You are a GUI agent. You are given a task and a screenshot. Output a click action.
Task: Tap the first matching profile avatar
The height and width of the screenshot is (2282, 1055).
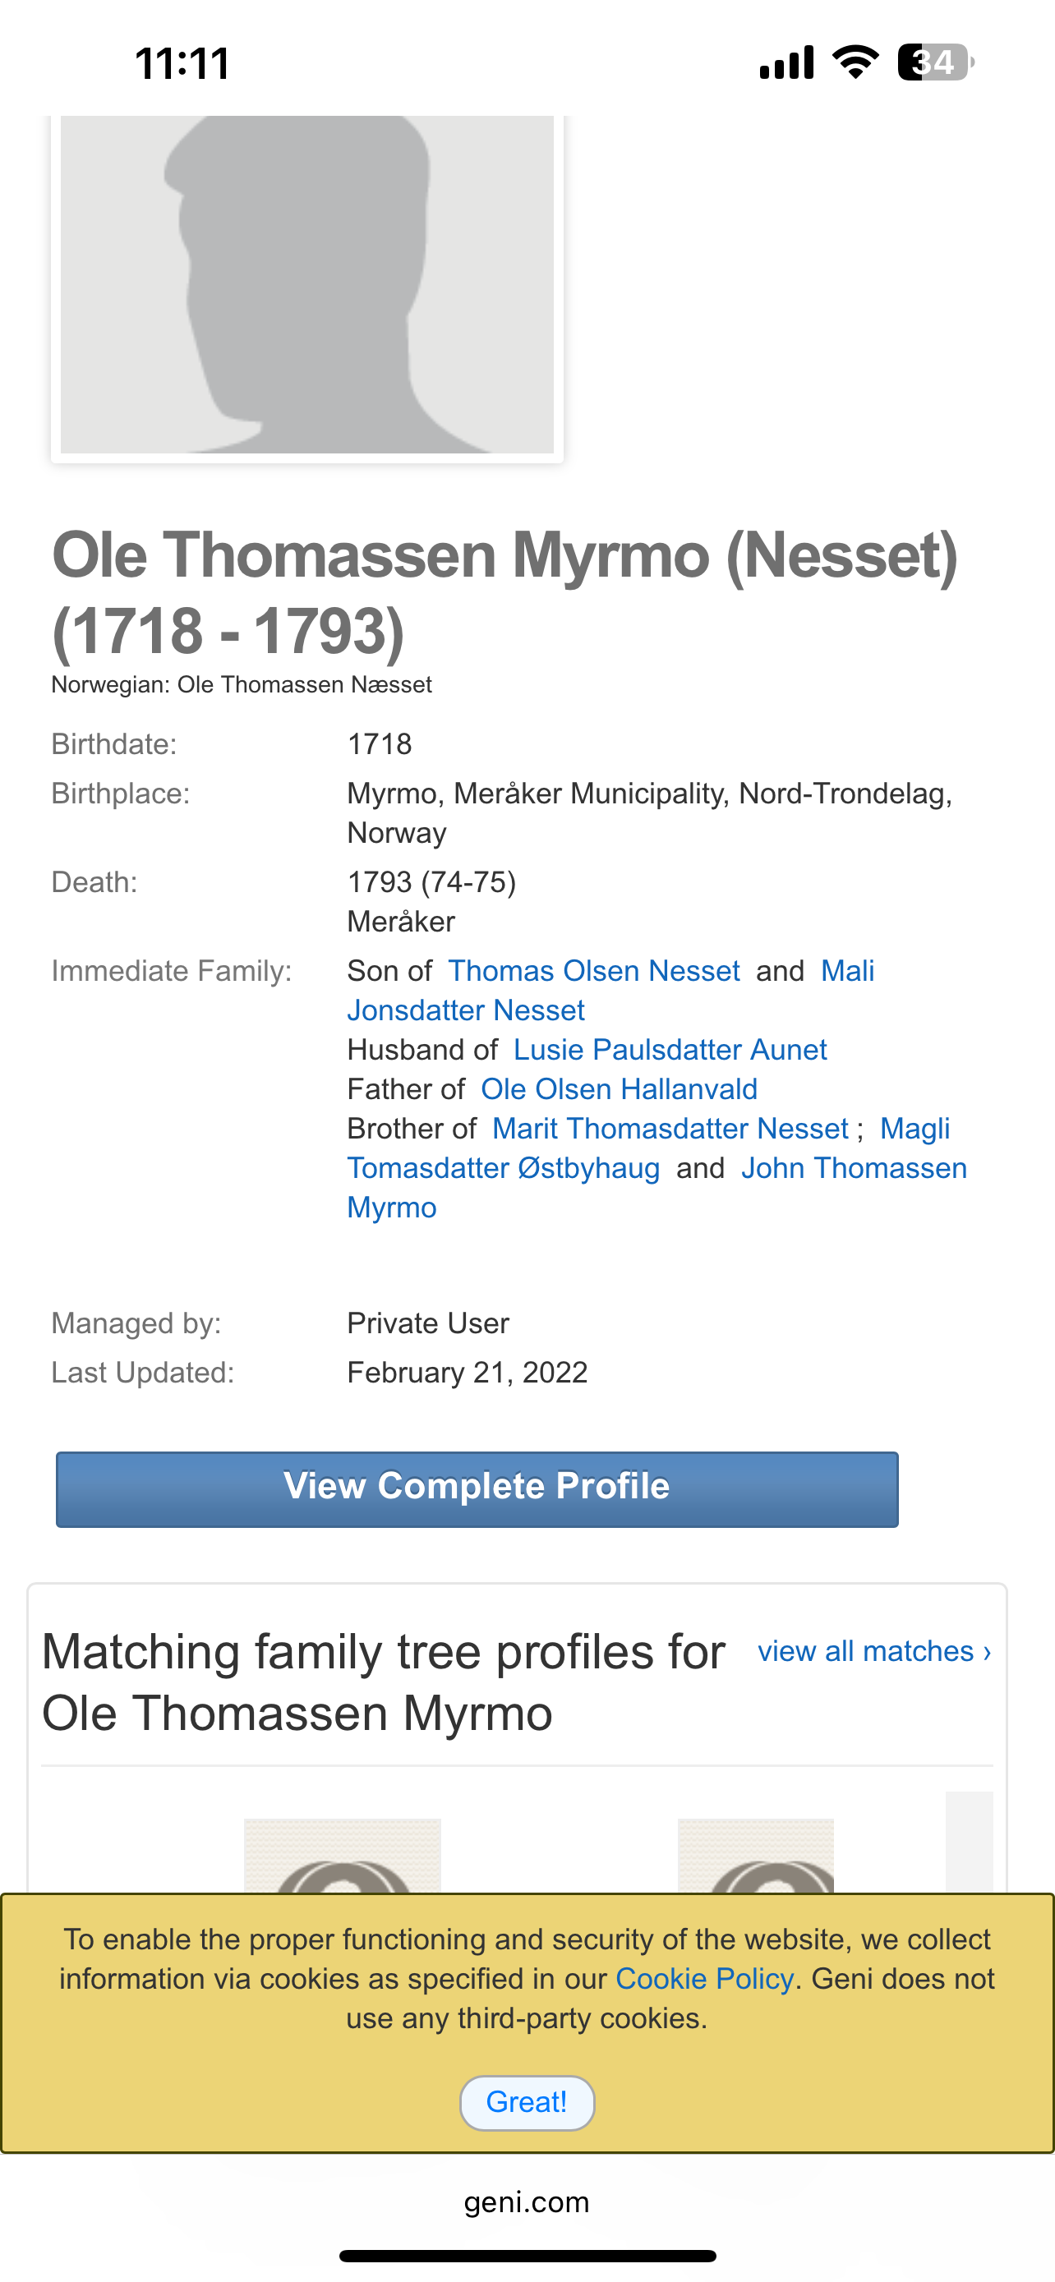coord(342,1856)
